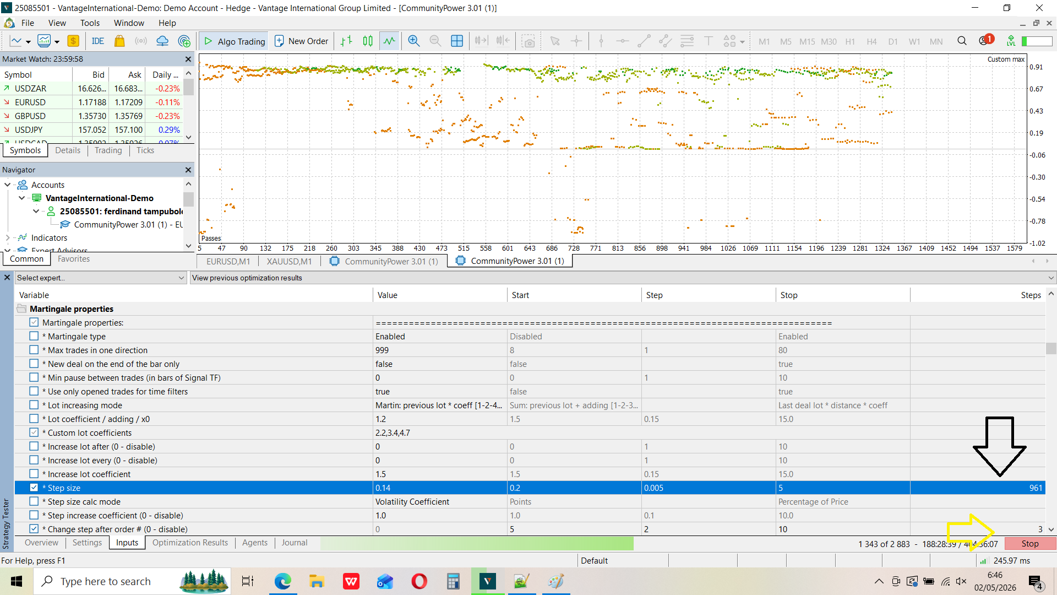Screen dimensions: 1057x595
Task: Open the shapes objects dropdown arrow
Action: [x=742, y=42]
